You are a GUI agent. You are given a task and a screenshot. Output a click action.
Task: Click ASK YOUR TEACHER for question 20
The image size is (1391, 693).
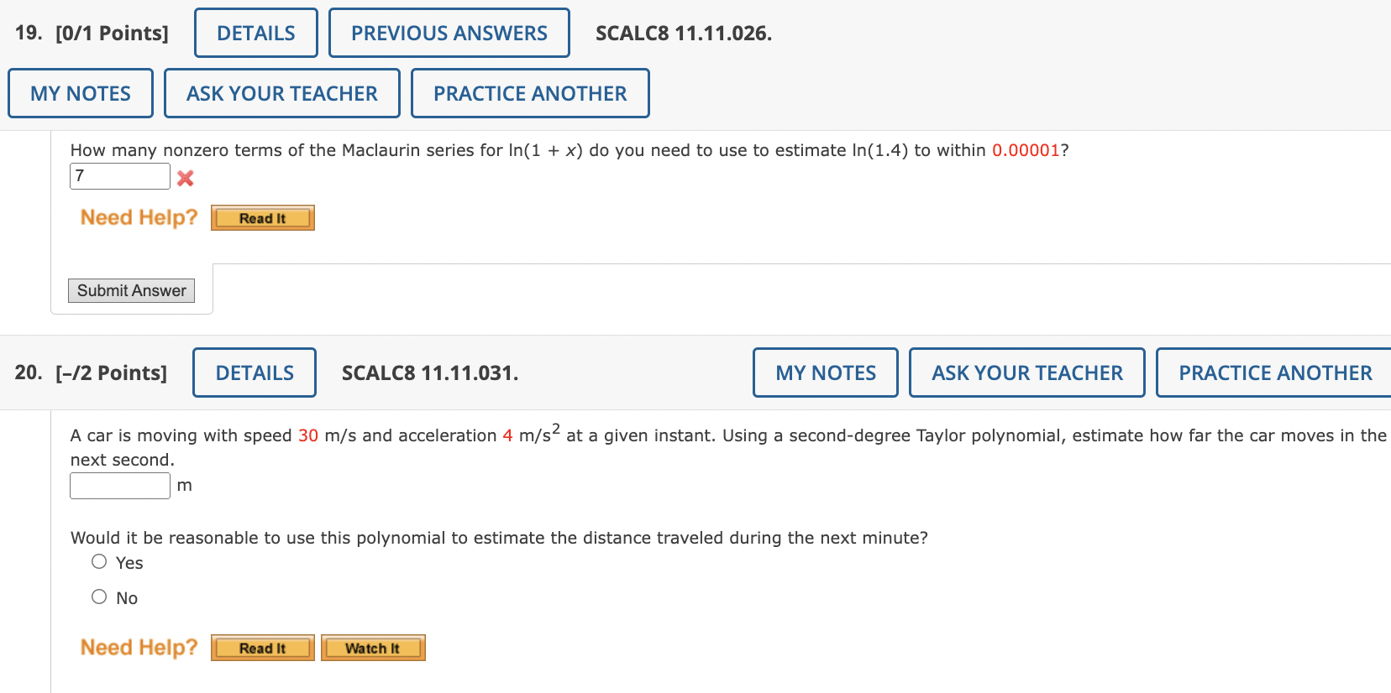coord(1026,372)
